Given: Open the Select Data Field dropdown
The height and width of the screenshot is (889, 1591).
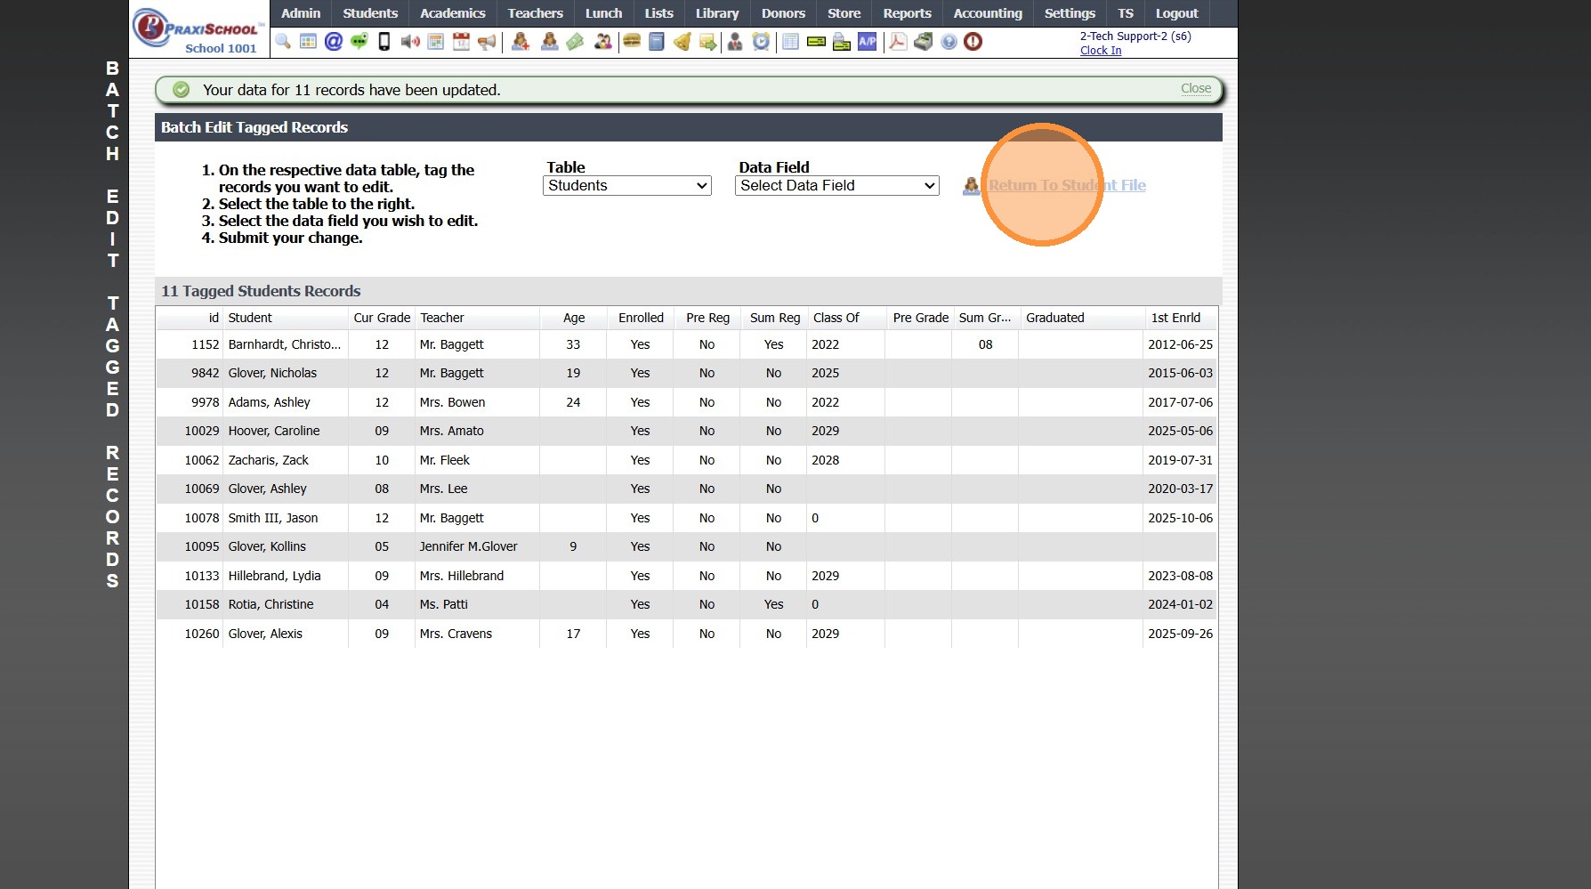Looking at the screenshot, I should coord(837,185).
